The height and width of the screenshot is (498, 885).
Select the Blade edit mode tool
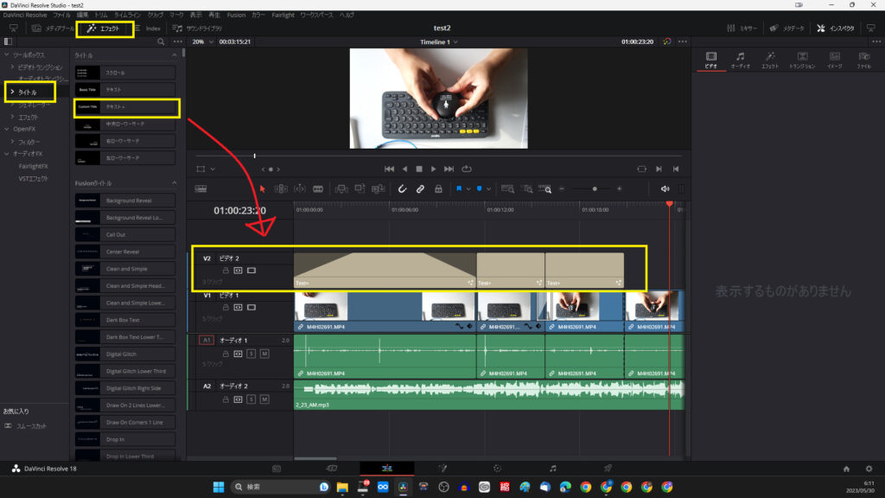[318, 189]
